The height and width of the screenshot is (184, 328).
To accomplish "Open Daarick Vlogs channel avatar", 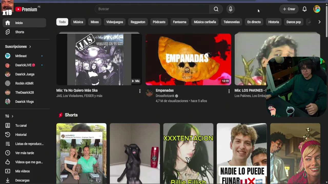I will [8, 102].
